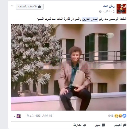This screenshot has width=127, height=129.
Task: Open the page name link وطن العك
Action: [x=109, y=6]
